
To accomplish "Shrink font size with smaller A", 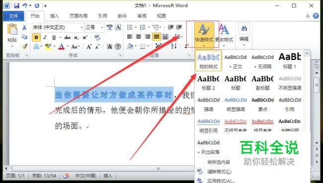I will (97, 47).
